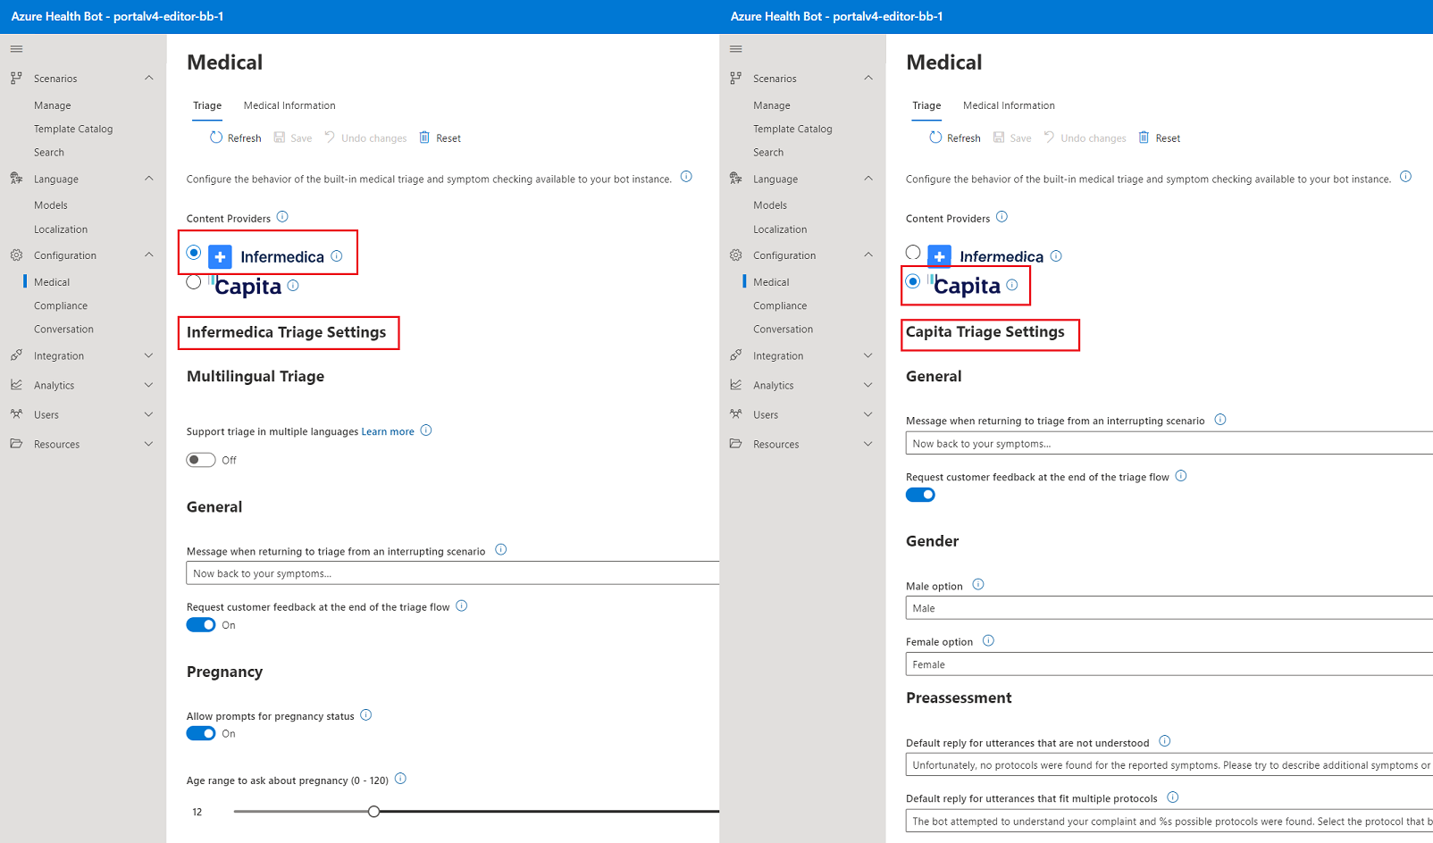Image resolution: width=1433 pixels, height=843 pixels.
Task: Click info icon for Age range pregnancy
Action: 401,779
